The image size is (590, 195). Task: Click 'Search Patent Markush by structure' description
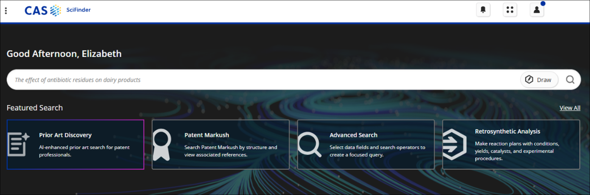click(231, 151)
